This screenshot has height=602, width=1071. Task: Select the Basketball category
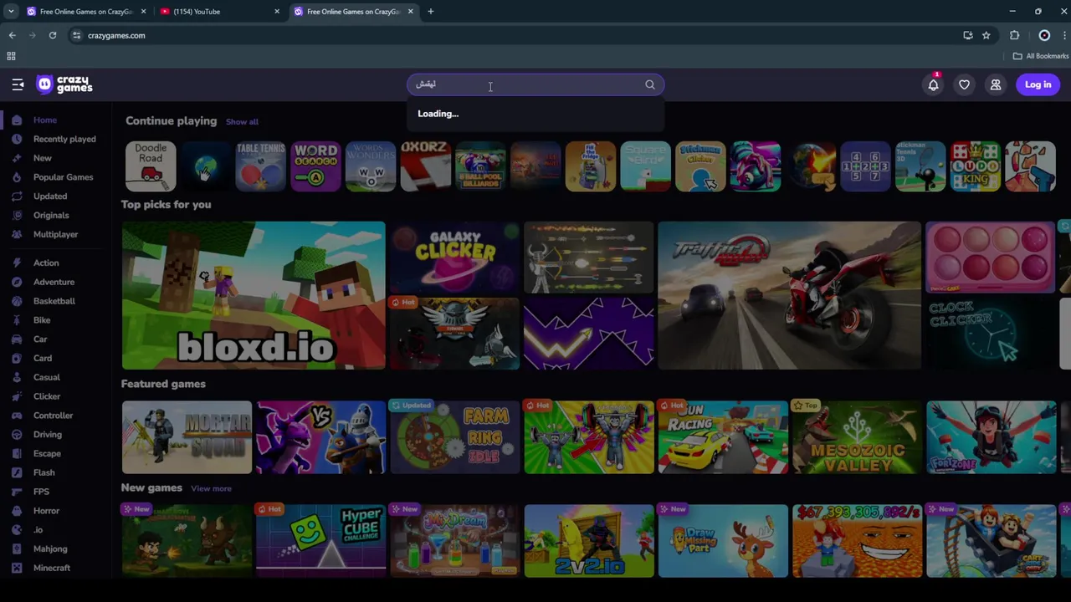tap(54, 301)
